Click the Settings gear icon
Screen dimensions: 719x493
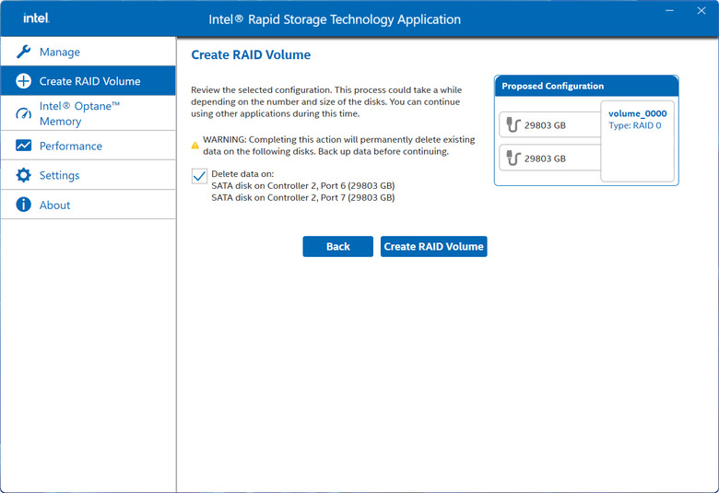pos(23,175)
